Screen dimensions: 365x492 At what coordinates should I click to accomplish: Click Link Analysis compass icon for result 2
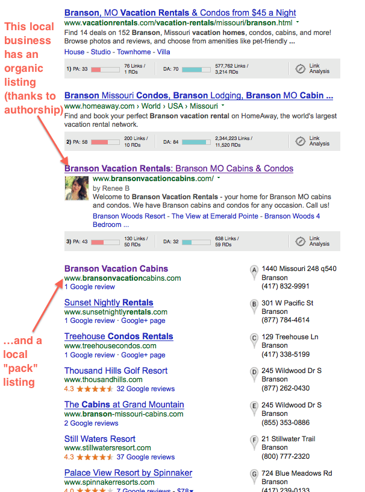point(300,141)
